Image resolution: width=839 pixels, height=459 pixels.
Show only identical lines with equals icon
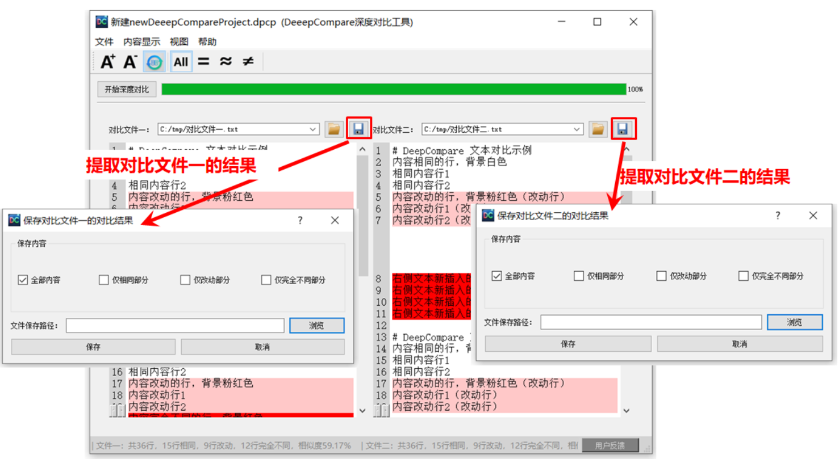pos(203,62)
